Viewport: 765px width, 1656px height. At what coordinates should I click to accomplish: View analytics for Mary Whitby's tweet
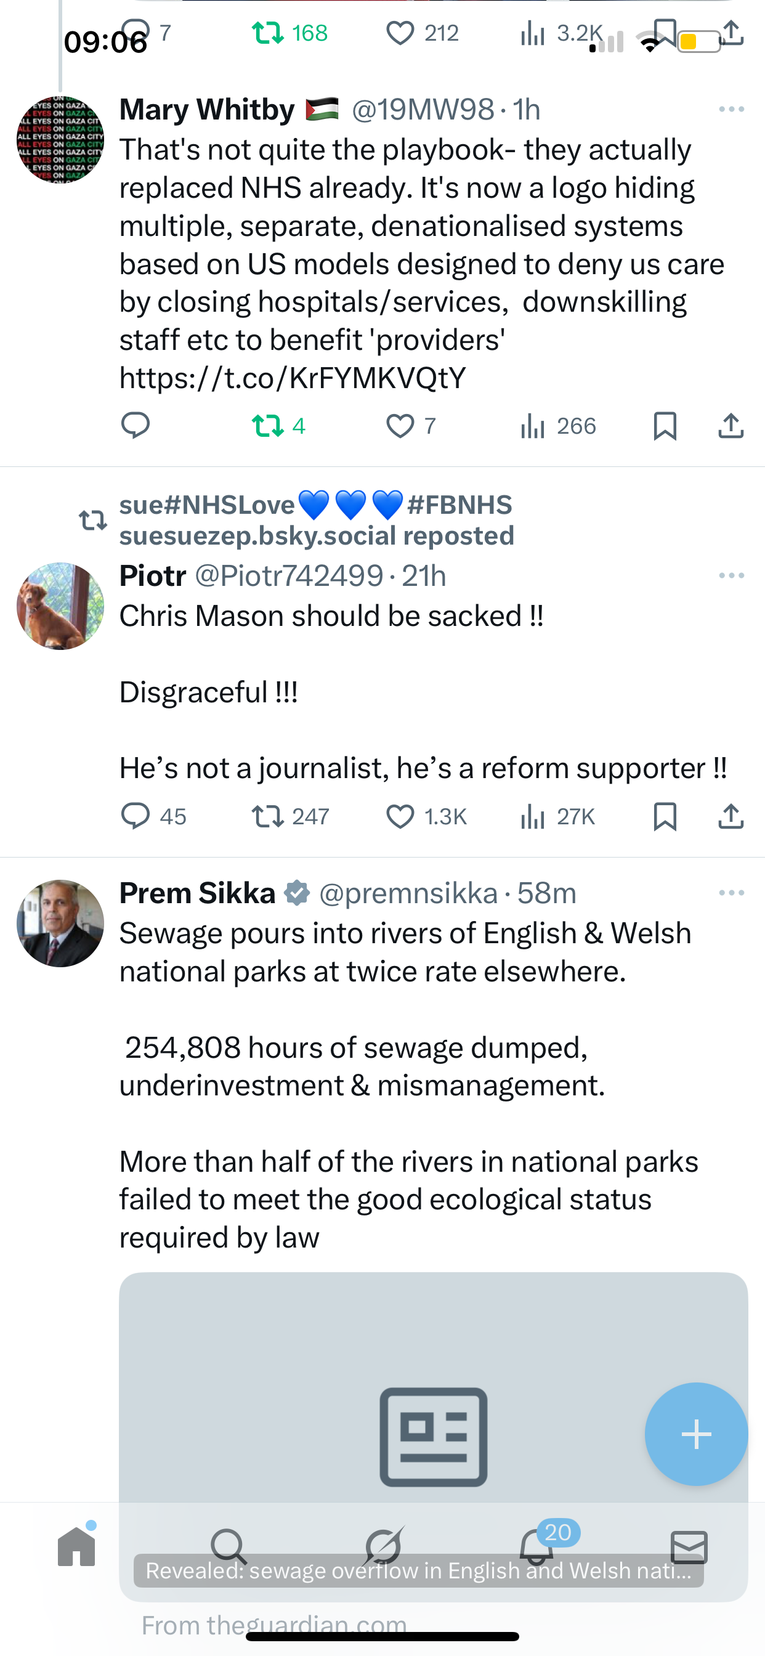(x=533, y=426)
